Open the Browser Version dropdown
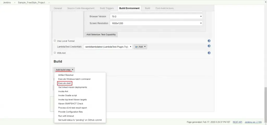267x125 pixels. point(156,16)
